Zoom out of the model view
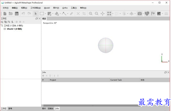The height and width of the screenshot is (111, 173). (x=97, y=14)
